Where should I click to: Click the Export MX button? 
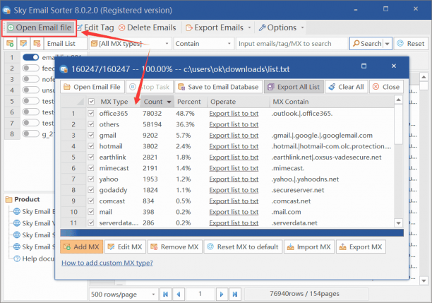coord(361,246)
